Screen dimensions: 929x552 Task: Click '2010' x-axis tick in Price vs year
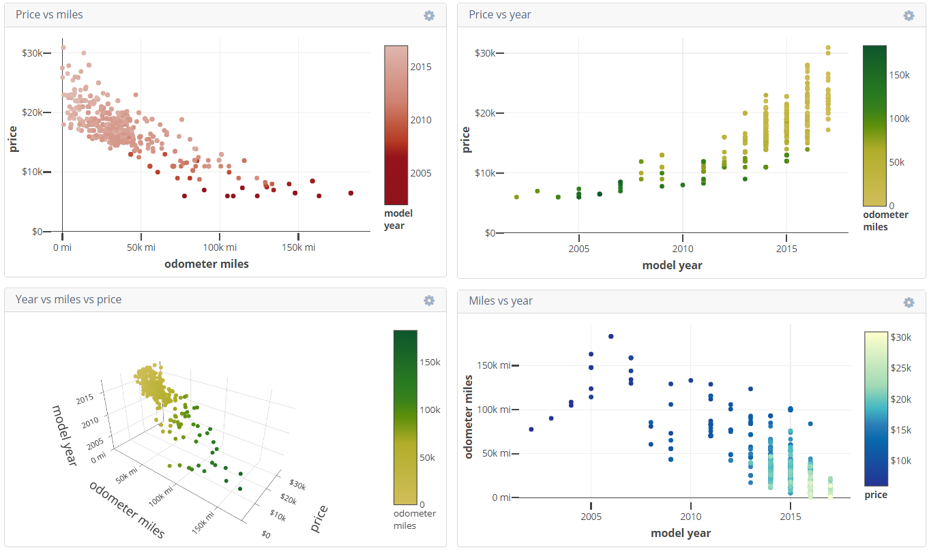pos(682,249)
